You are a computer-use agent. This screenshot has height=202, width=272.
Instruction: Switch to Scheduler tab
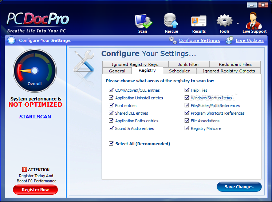pos(180,71)
